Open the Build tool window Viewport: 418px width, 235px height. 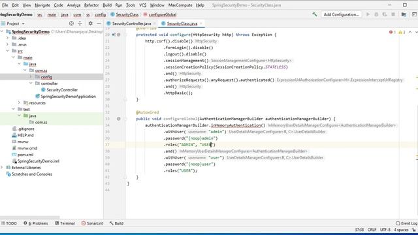click(116, 223)
